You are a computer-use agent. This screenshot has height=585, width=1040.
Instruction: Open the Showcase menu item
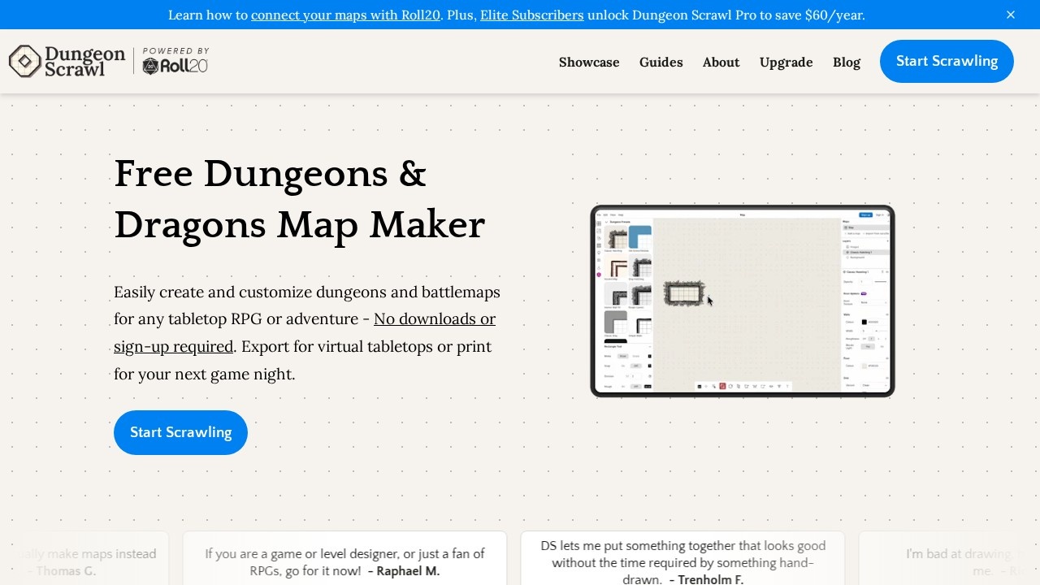(x=589, y=62)
